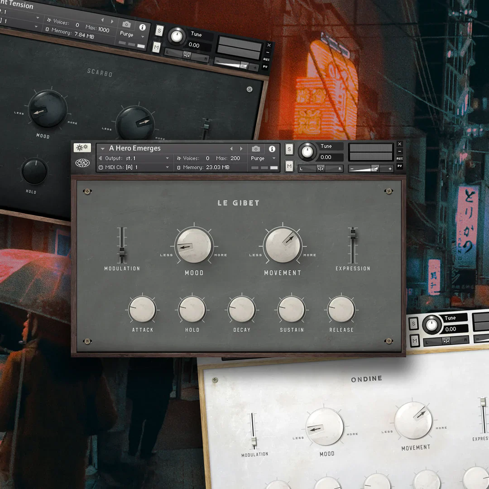The image size is (489, 489).
Task: Select next instrument arrow in A Hero Emerges header
Action: pyautogui.click(x=241, y=149)
